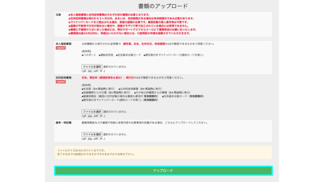Click the ■運転免許証 example item
The image size is (324, 182).
[106, 55]
